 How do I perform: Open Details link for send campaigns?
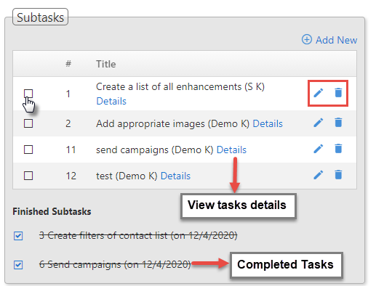232,150
